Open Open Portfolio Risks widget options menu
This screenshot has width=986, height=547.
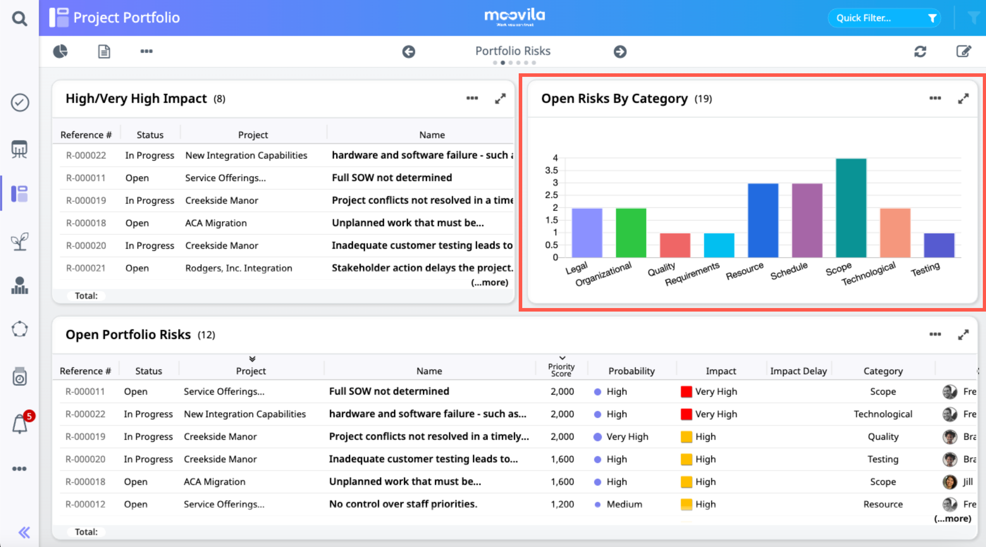pos(935,334)
